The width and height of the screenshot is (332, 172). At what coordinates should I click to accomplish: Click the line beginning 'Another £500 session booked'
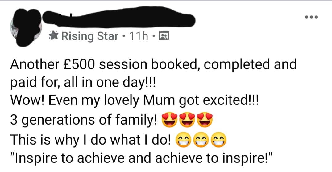click(x=153, y=64)
